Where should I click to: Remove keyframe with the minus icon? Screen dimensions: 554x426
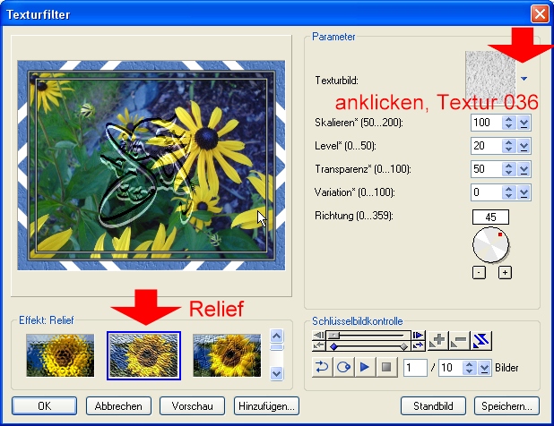[x=459, y=340]
